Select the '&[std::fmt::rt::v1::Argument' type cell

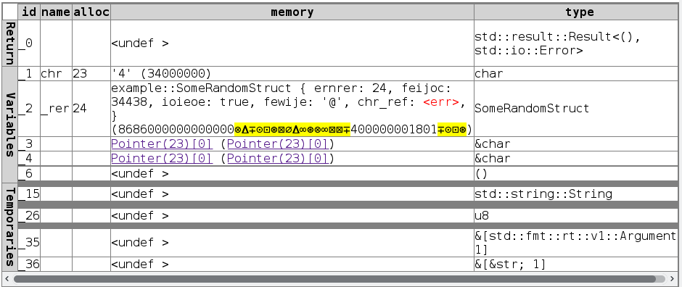(x=576, y=243)
